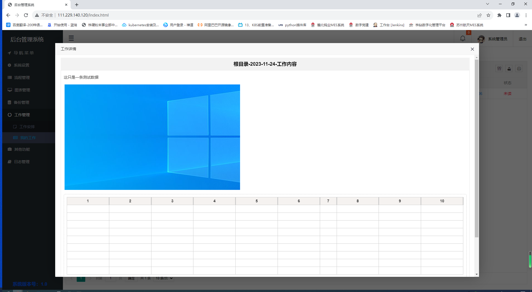The image size is (532, 292).
Task: Click the page number input field
Action: [x=111, y=278]
